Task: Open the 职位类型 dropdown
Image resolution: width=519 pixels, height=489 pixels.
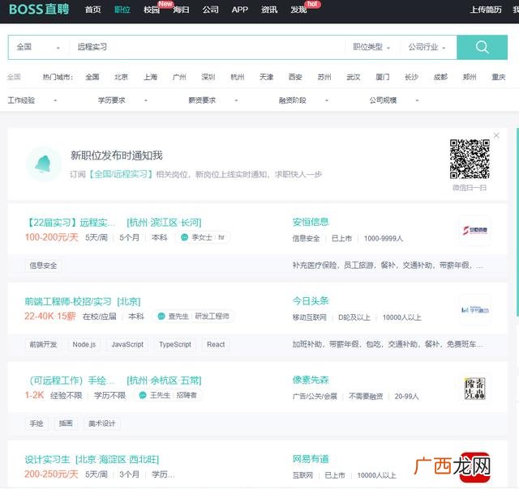Action: pos(371,47)
